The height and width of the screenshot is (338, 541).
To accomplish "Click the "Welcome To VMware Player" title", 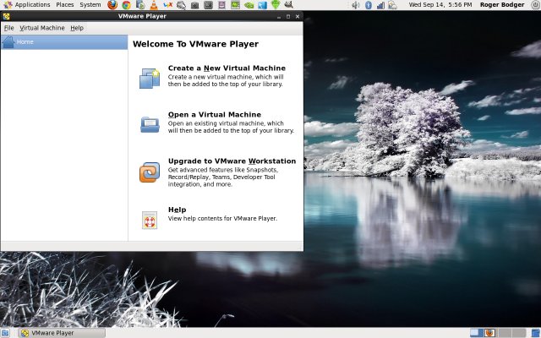I will point(195,44).
